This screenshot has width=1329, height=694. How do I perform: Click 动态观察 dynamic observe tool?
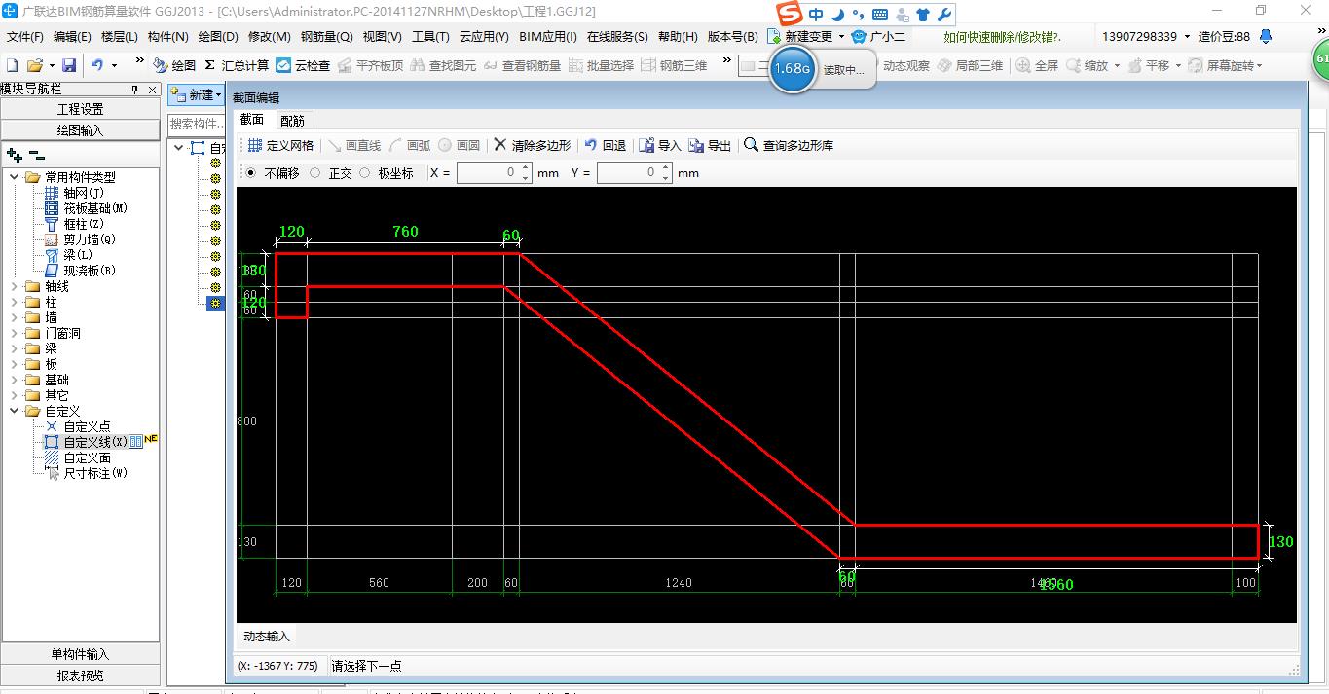click(905, 65)
